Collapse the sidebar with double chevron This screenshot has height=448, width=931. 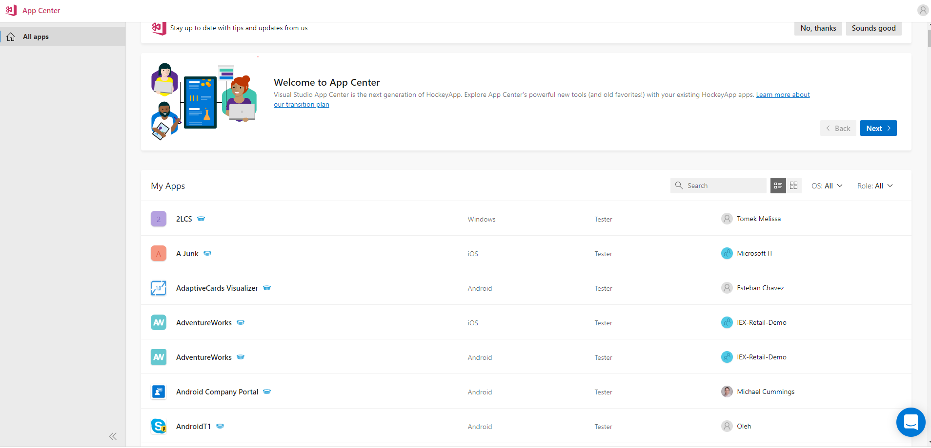pyautogui.click(x=113, y=436)
